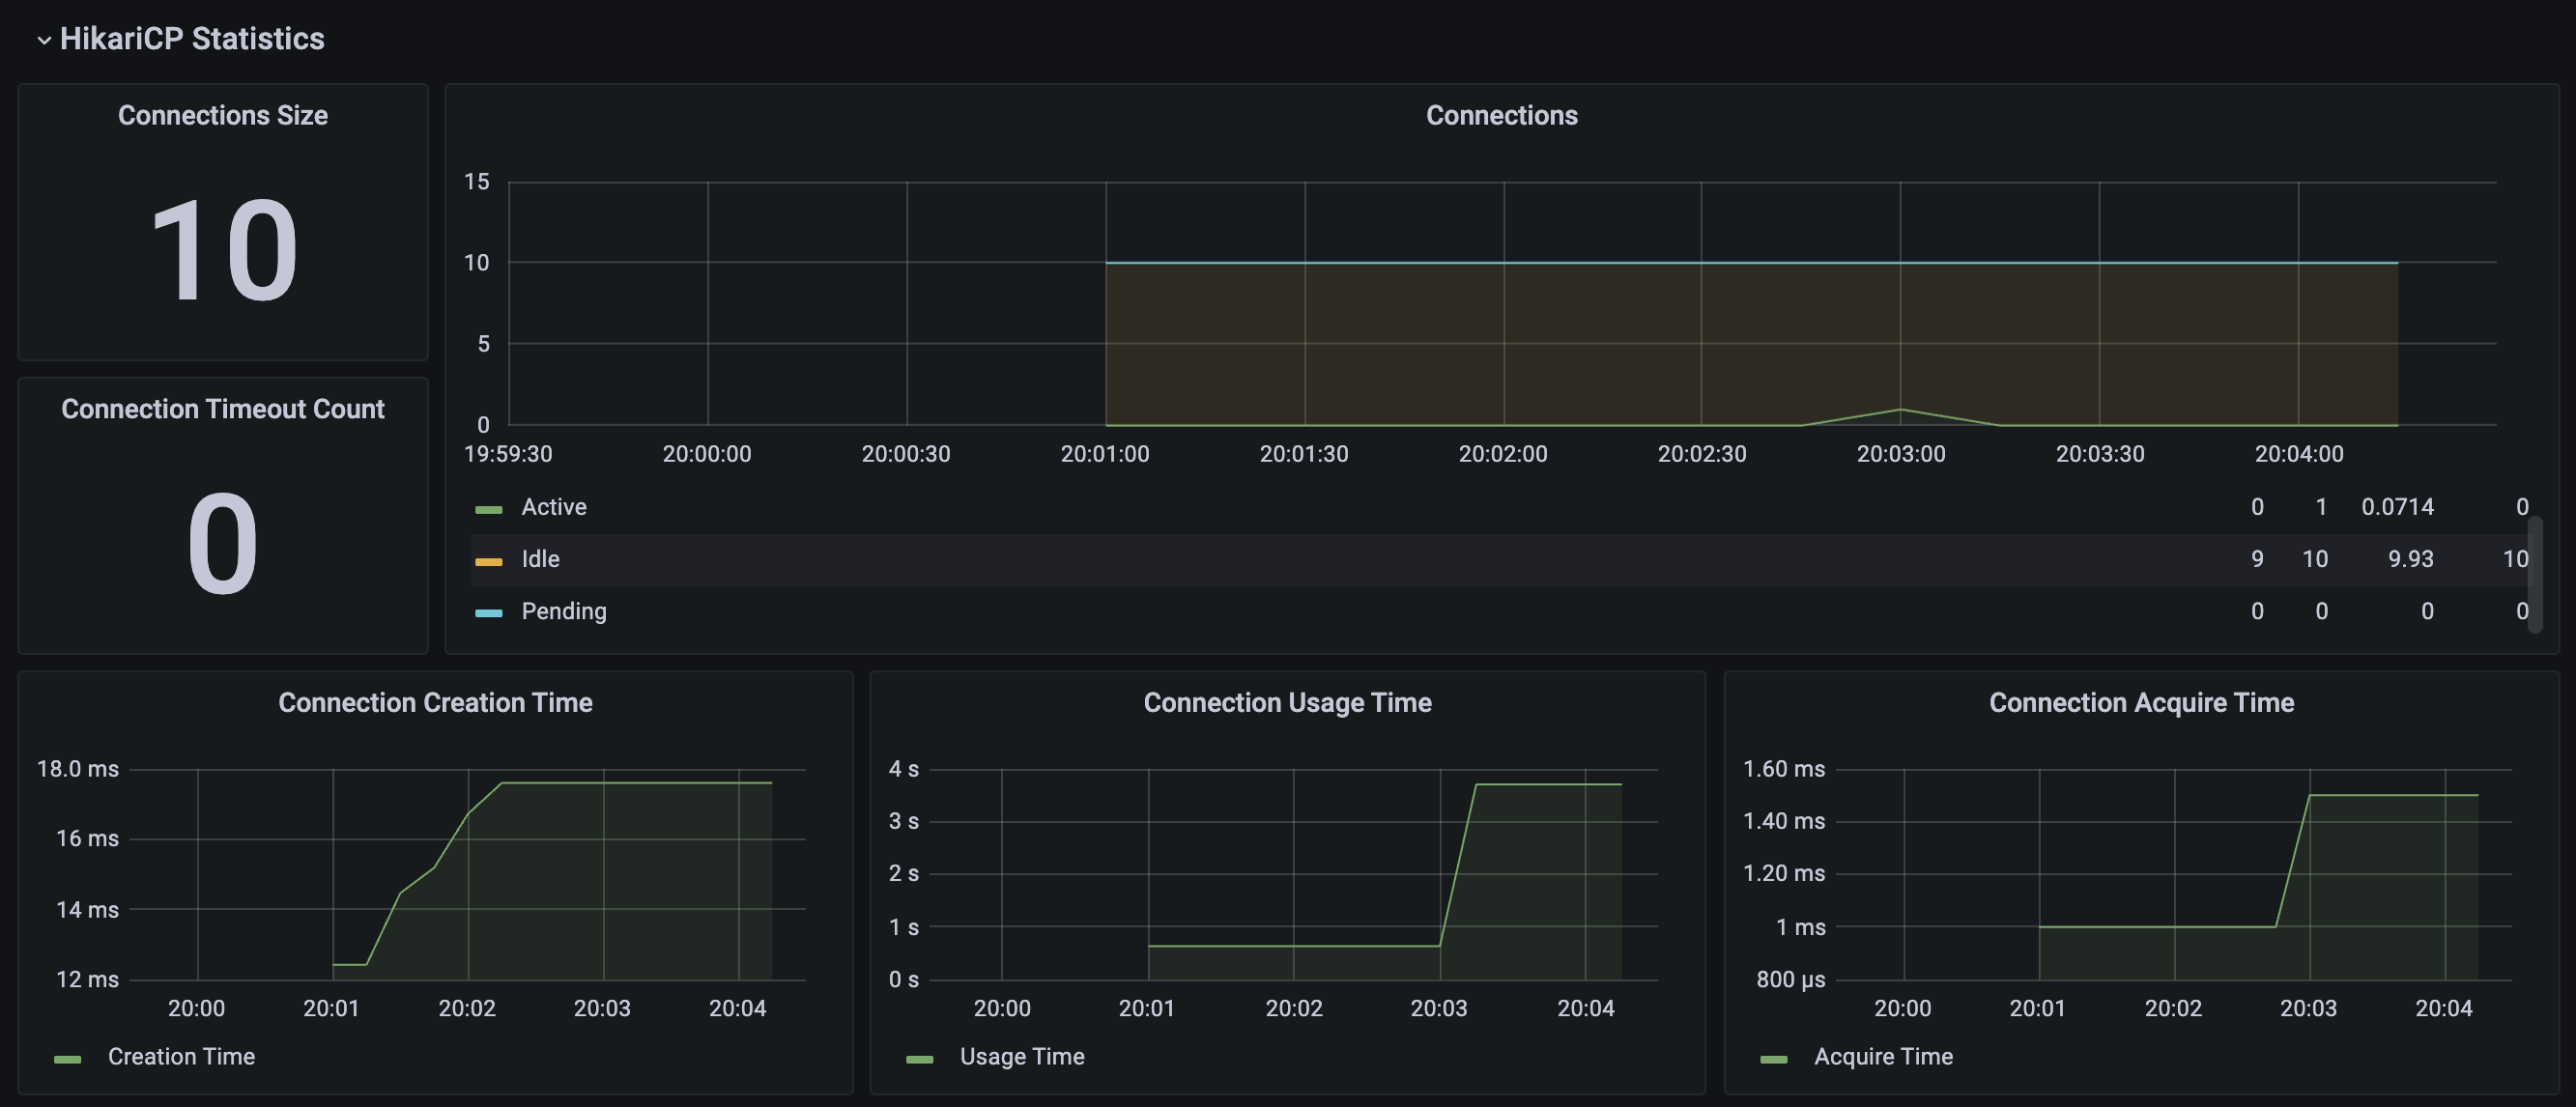Image resolution: width=2576 pixels, height=1107 pixels.
Task: Toggle Pending series visibility in legend
Action: pos(564,611)
